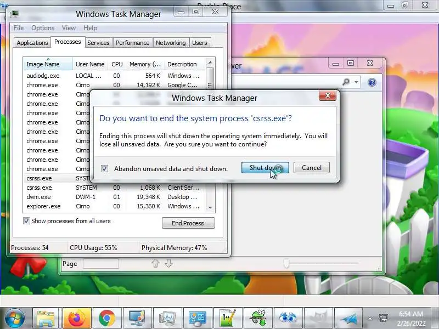Open the green chameleon taskbar icon
439x329 pixels.
point(258,319)
